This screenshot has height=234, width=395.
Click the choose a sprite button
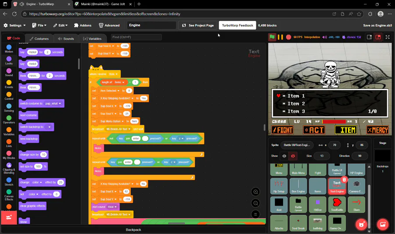pyautogui.click(x=361, y=224)
